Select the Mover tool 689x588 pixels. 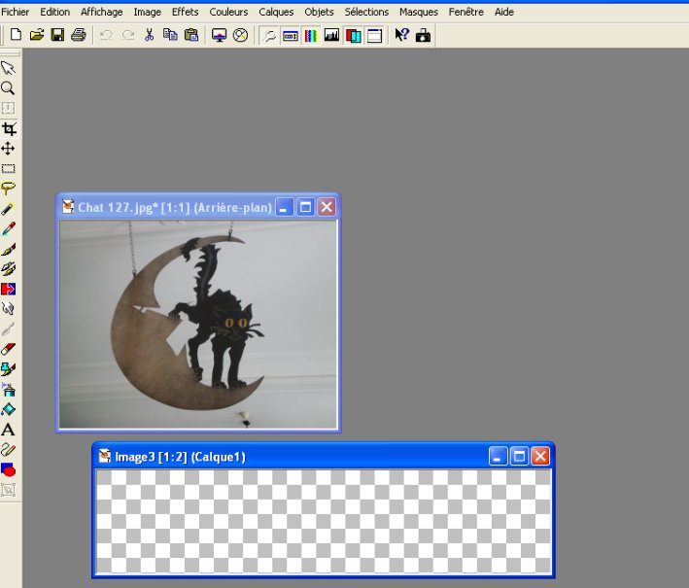coord(9,149)
